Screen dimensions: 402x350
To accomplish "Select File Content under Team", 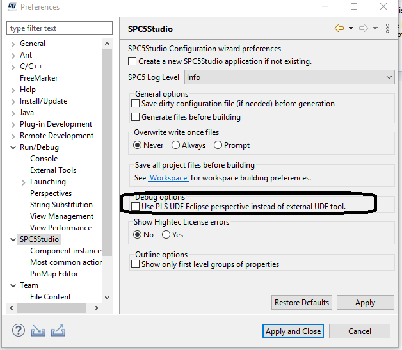I will tap(51, 297).
